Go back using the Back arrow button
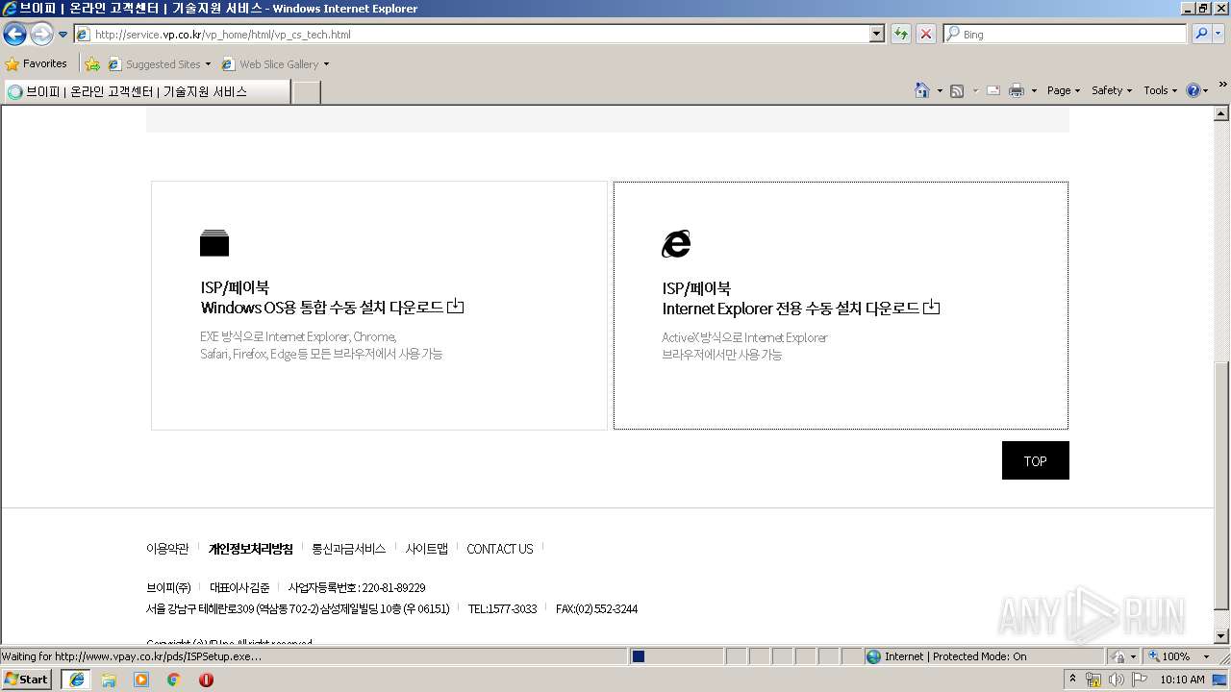 tap(14, 35)
